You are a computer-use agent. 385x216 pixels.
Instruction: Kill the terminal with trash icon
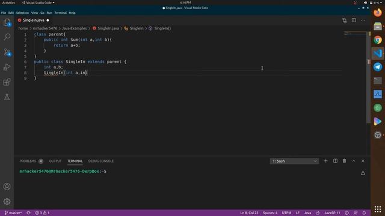[345, 161]
